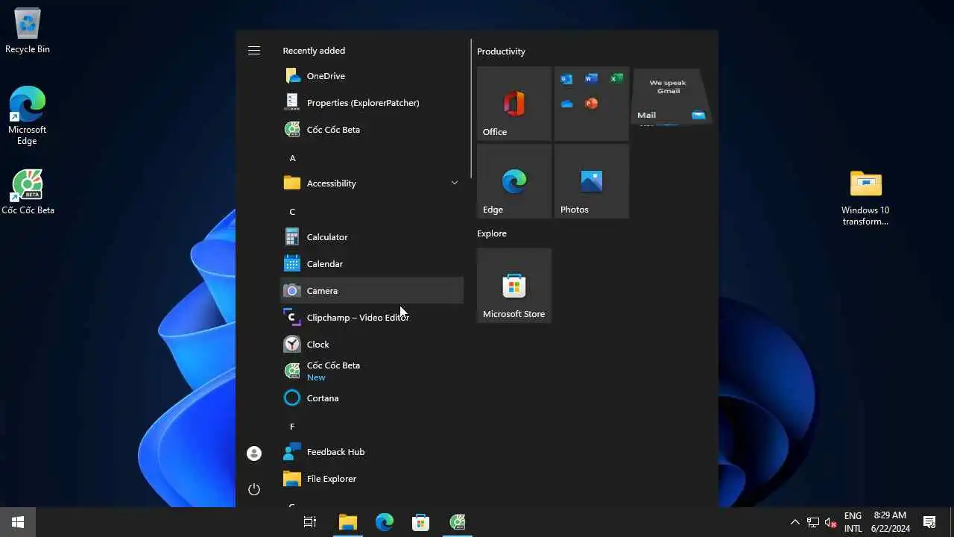This screenshot has height=537, width=954.
Task: Open the Office apps group tile
Action: [592, 104]
